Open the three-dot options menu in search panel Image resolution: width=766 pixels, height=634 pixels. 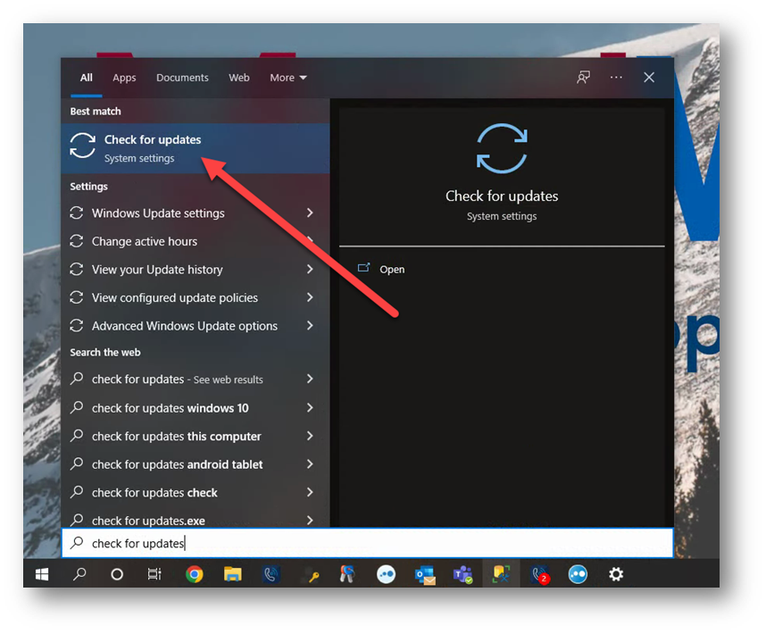pos(616,78)
